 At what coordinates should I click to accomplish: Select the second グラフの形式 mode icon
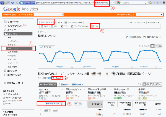(x=156, y=46)
